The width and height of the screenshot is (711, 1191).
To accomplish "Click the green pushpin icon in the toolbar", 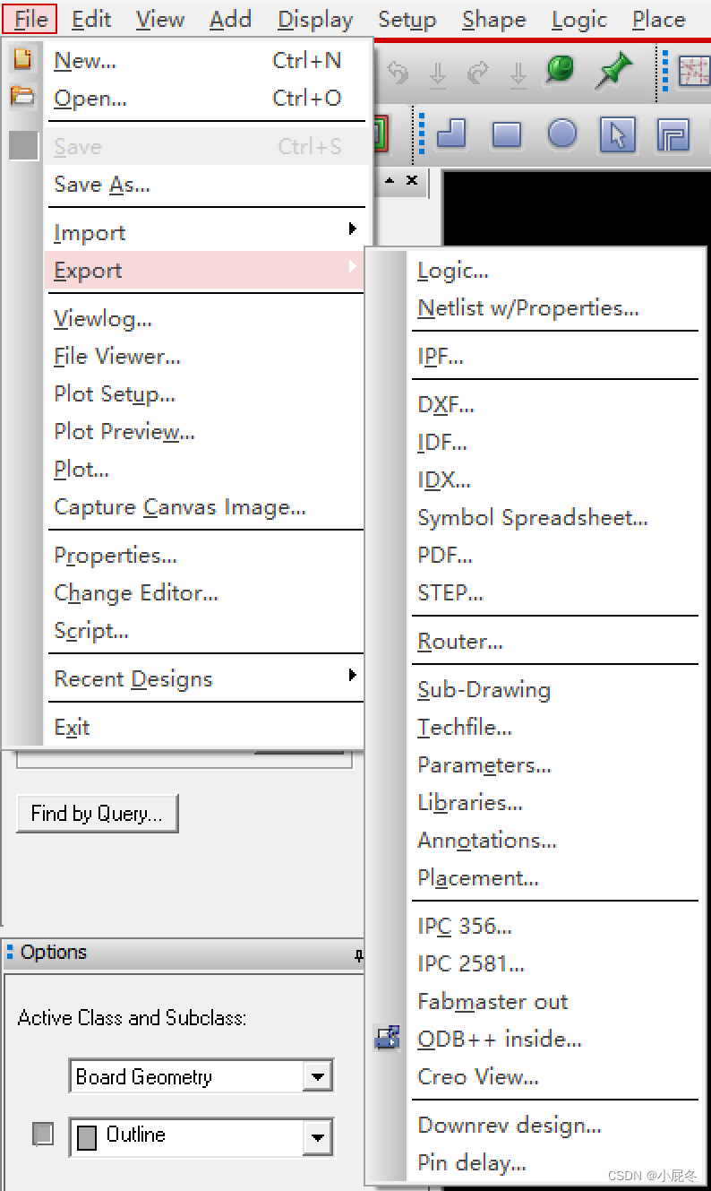I will click(613, 71).
